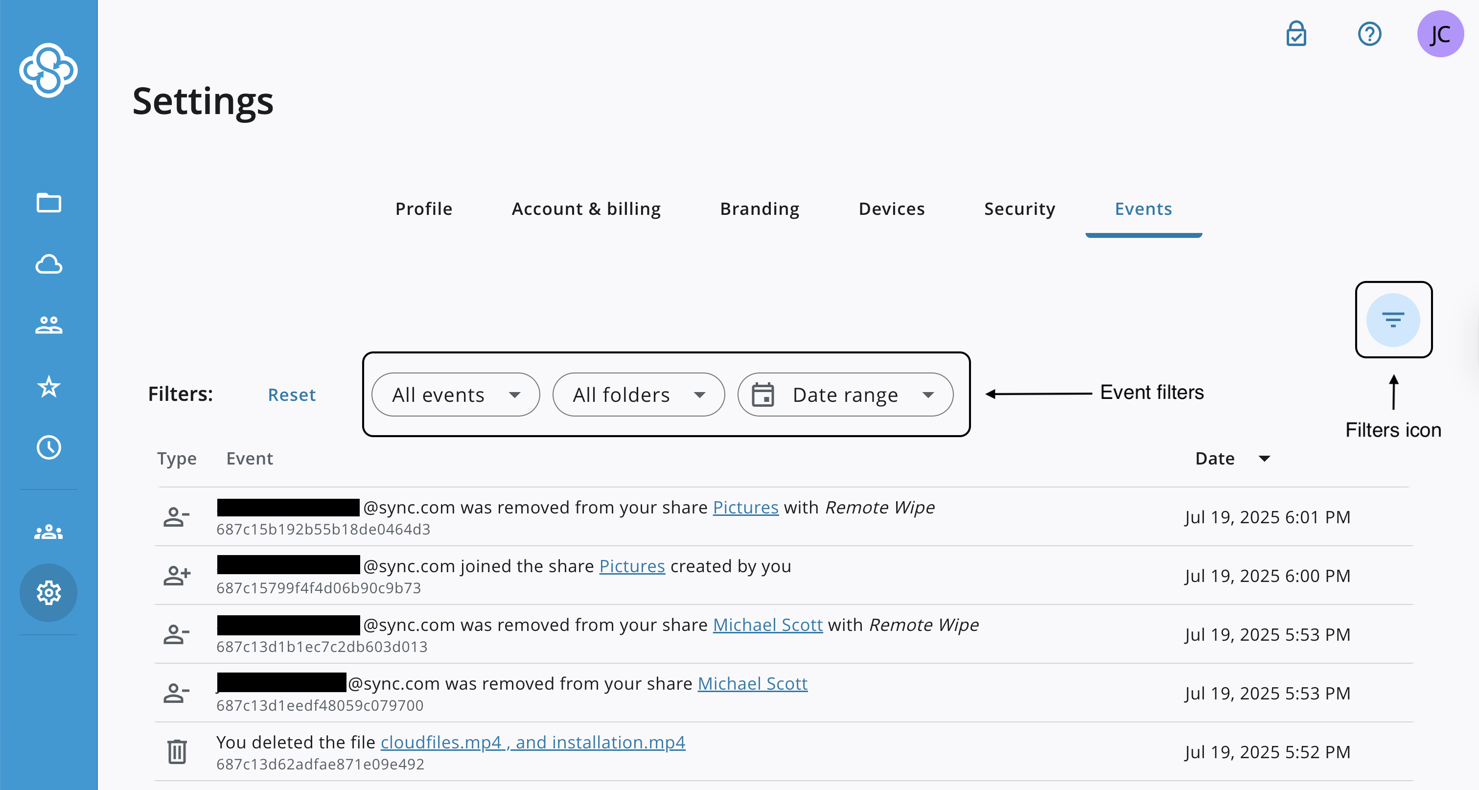Viewport: 1479px width, 790px height.
Task: Open the cloudfiles.mp4 and installation.mp4 link
Action: coord(532,743)
